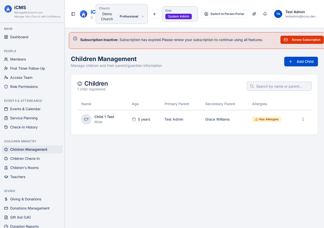Open notifications bell

265,14
